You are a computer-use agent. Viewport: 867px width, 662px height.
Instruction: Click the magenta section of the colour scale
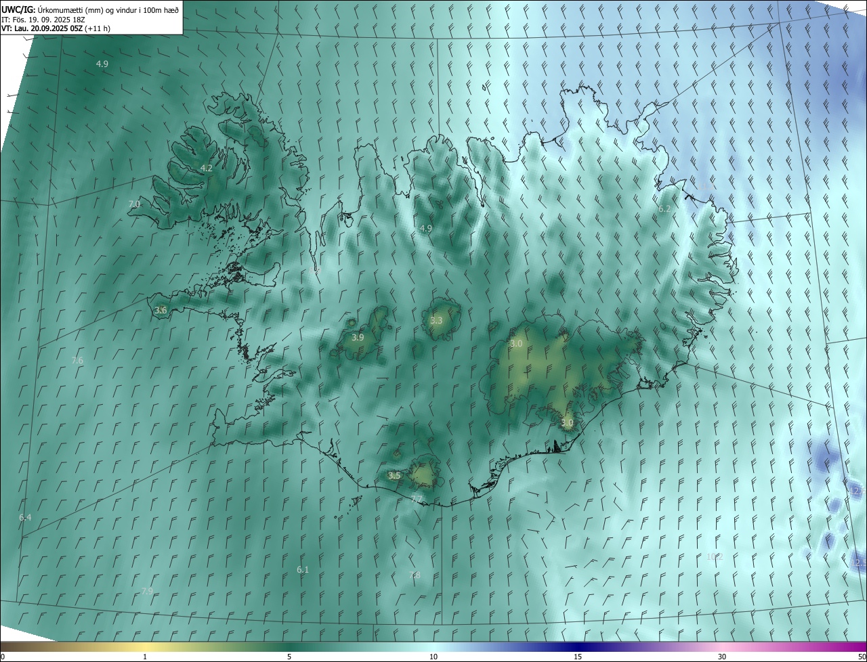pos(833,646)
